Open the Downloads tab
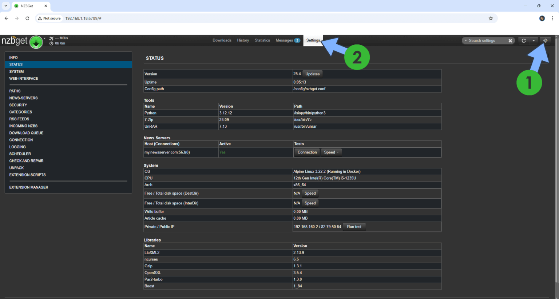The image size is (559, 299). click(222, 40)
